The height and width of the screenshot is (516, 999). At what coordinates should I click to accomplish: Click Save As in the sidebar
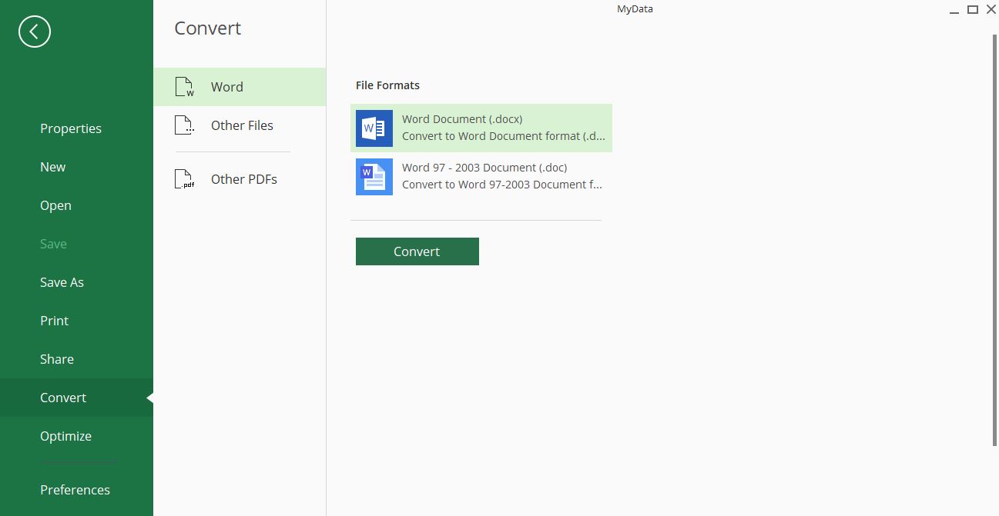(62, 282)
